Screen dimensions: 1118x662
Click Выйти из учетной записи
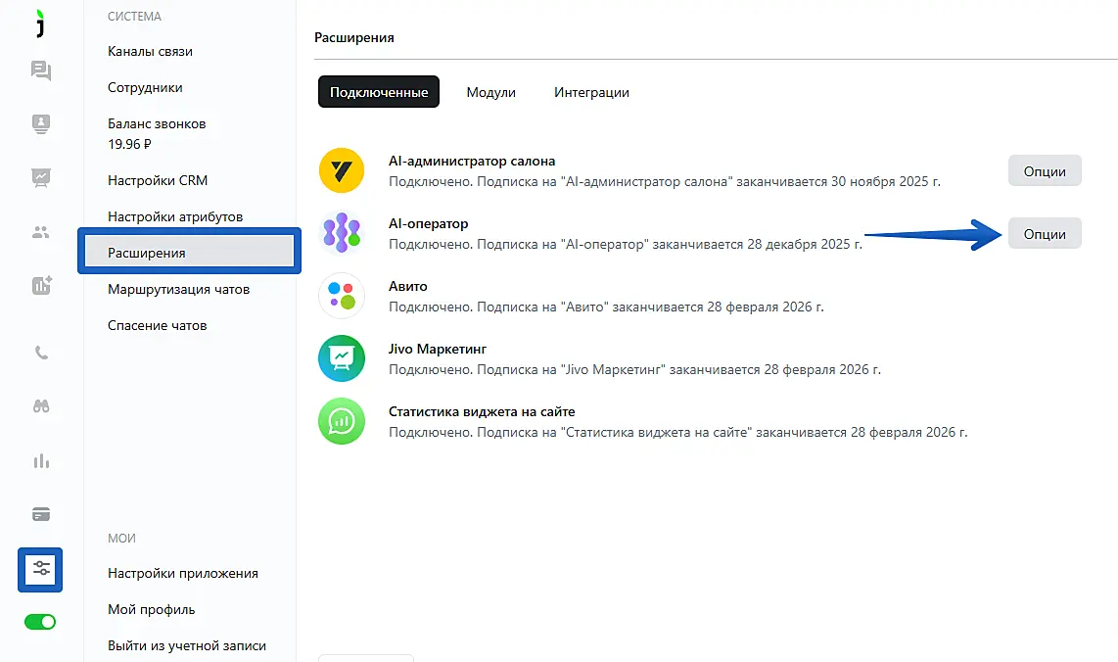pyautogui.click(x=187, y=645)
